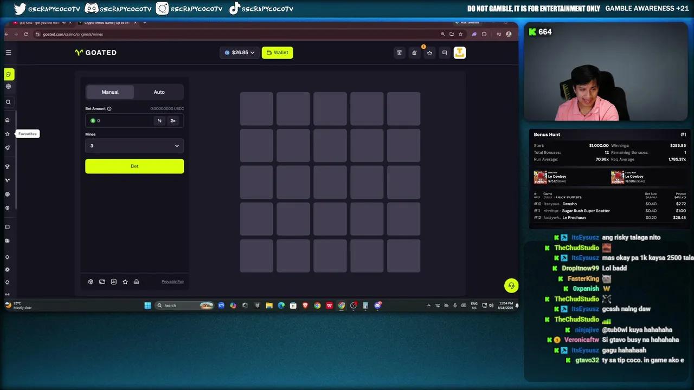694x390 pixels.
Task: Double the bet with 2× button
Action: [x=173, y=121]
